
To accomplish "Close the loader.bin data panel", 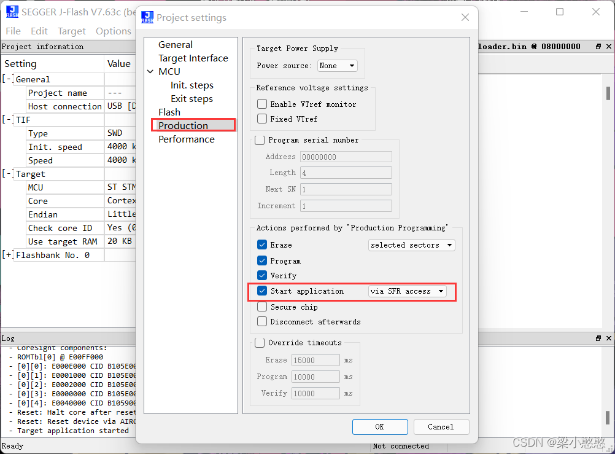I will (609, 46).
